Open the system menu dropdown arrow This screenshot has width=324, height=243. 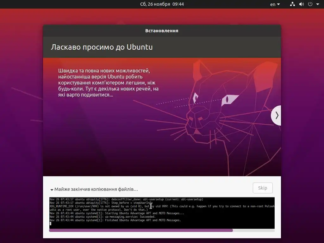point(318,4)
